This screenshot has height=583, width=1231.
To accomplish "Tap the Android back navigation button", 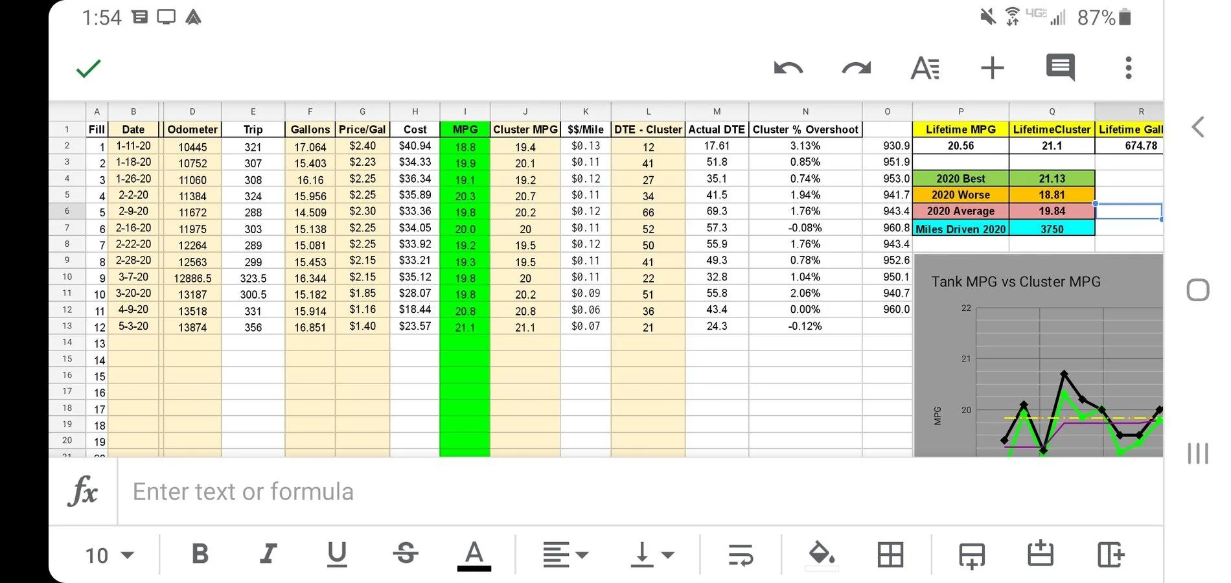I will coord(1198,127).
